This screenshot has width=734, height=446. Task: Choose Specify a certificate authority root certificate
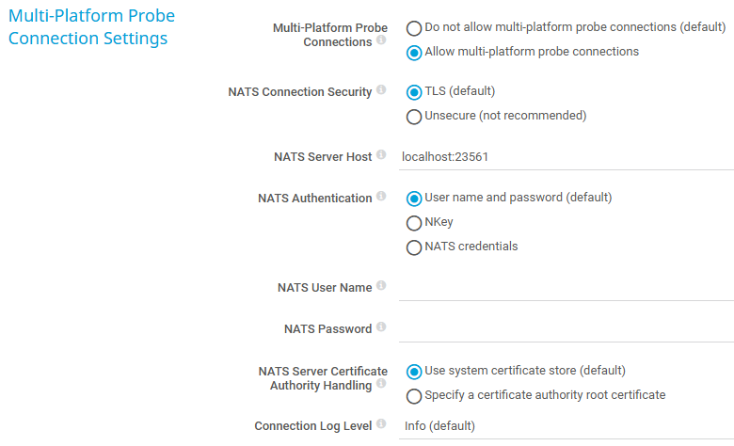[x=414, y=396]
